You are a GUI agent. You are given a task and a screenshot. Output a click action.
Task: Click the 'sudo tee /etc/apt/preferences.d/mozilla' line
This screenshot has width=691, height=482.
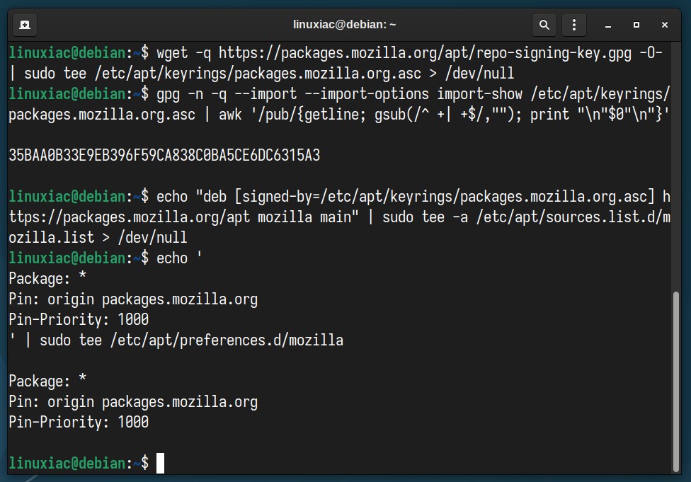coord(176,340)
